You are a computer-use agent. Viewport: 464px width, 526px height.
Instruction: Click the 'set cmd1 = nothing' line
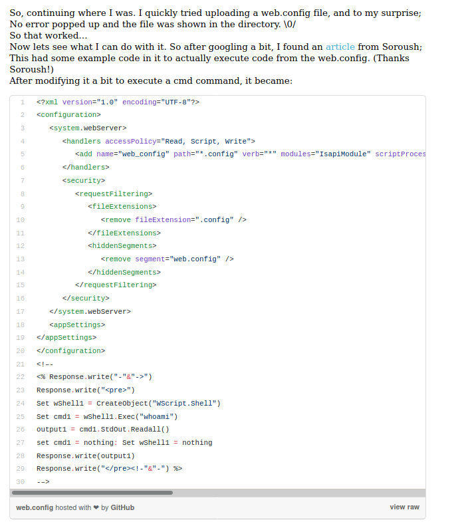pyautogui.click(x=124, y=442)
